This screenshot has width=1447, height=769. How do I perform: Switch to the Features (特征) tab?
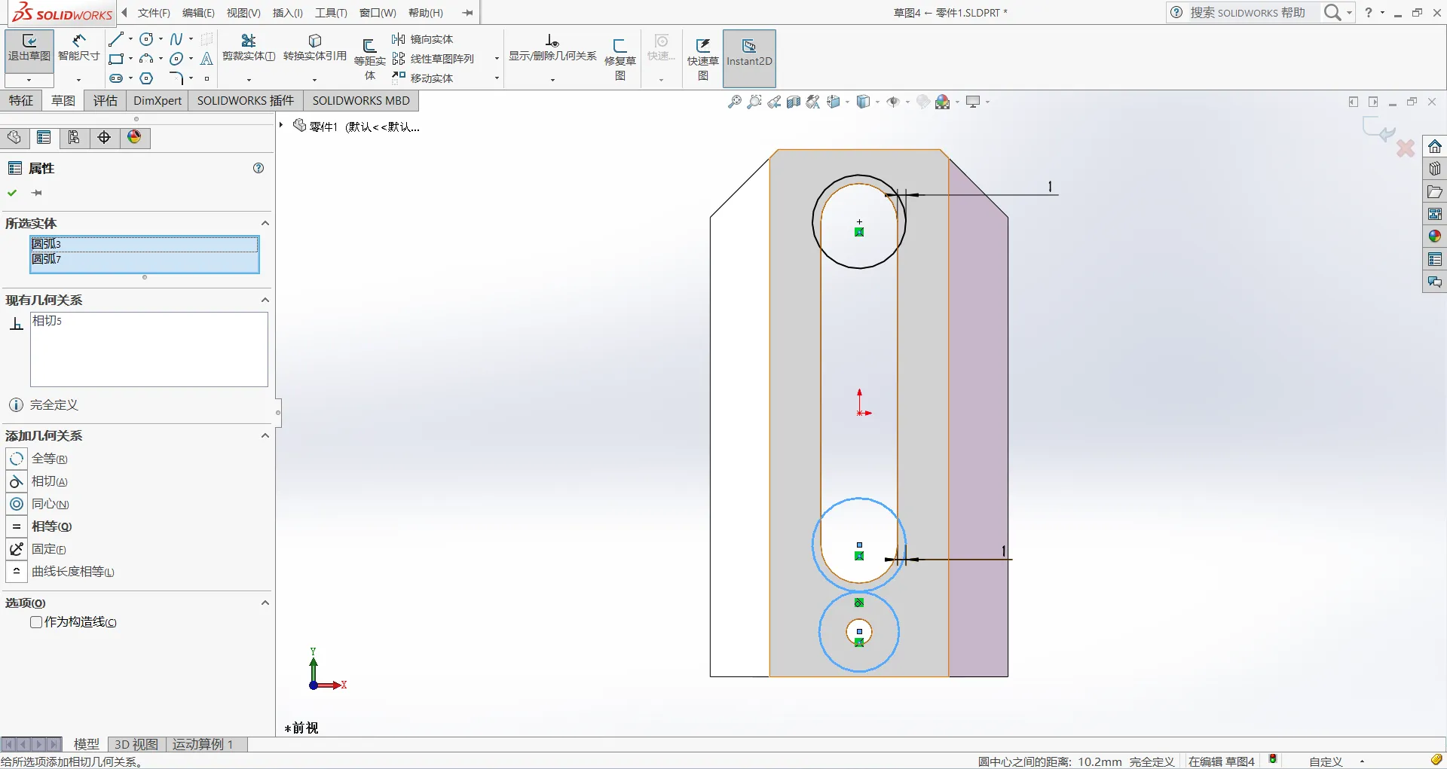click(x=21, y=101)
